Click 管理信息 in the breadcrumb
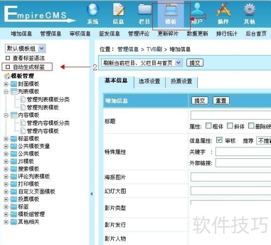271x245 pixels. click(x=128, y=49)
